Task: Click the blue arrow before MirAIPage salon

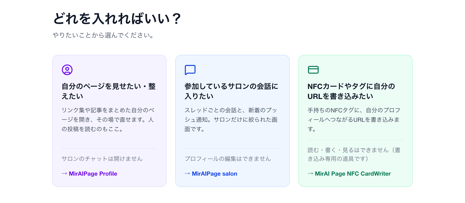Action: coord(187,173)
